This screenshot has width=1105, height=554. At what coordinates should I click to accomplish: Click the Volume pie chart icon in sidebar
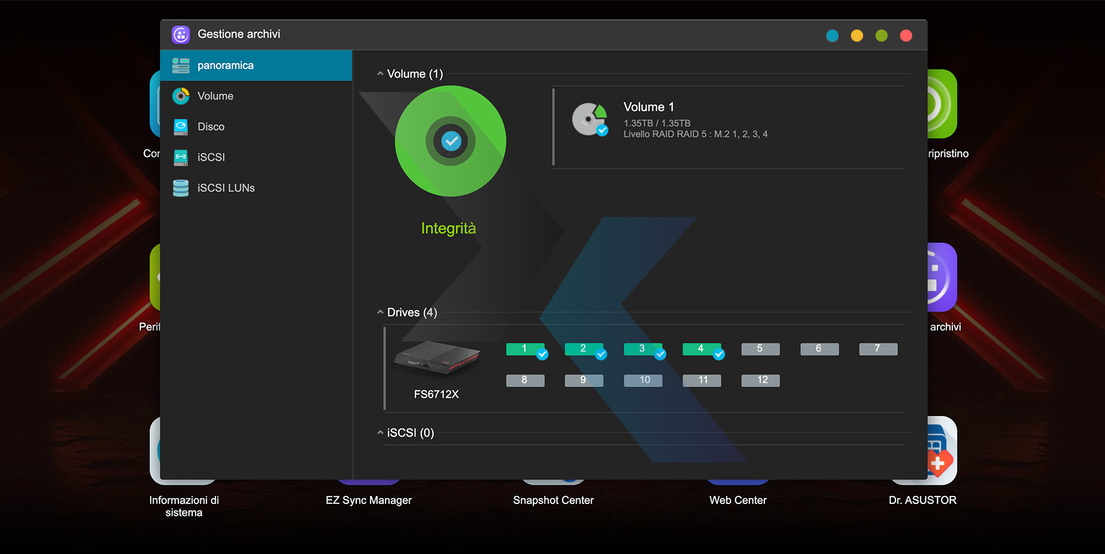click(x=181, y=96)
